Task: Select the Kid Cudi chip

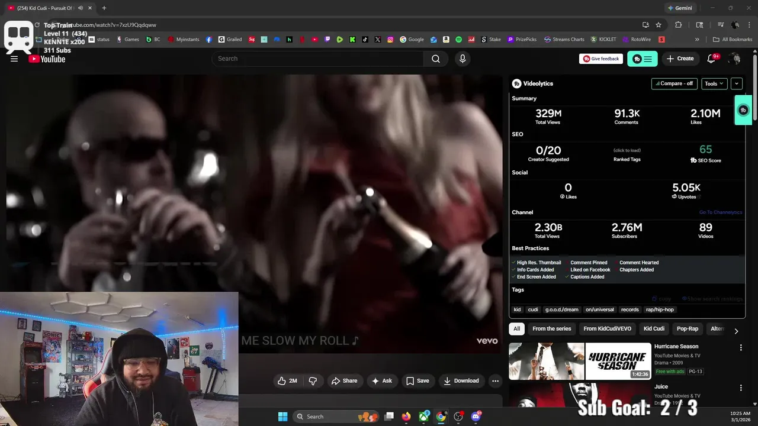Action: coord(654,329)
